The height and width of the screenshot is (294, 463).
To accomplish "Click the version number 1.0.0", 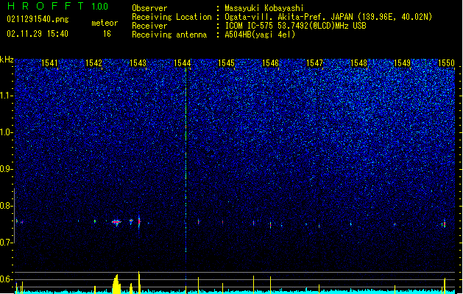I will (99, 6).
